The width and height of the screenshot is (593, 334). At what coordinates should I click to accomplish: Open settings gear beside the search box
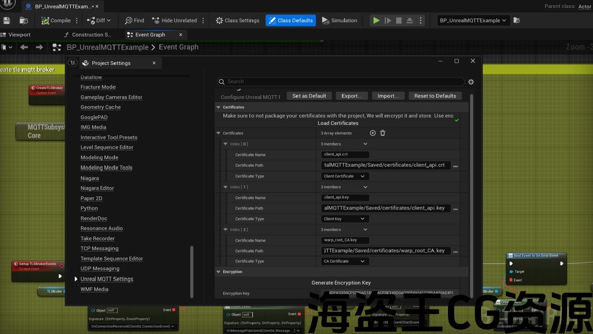(x=471, y=82)
